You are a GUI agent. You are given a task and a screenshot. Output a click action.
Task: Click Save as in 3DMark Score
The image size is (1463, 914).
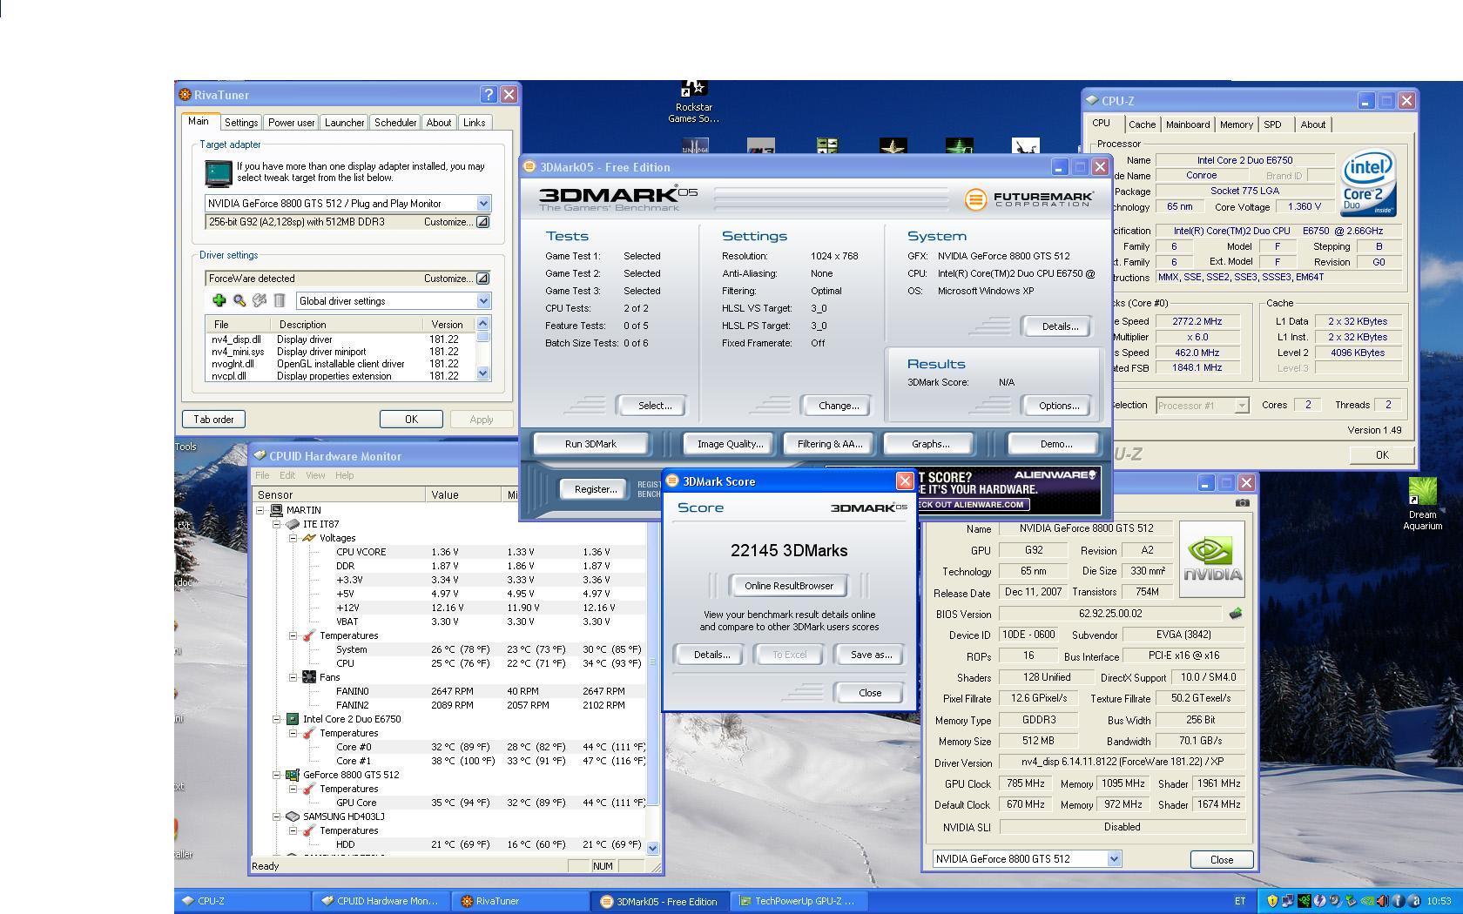[x=871, y=655]
